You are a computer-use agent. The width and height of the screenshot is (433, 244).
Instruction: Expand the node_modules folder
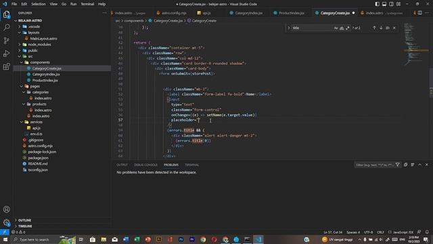pyautogui.click(x=39, y=44)
